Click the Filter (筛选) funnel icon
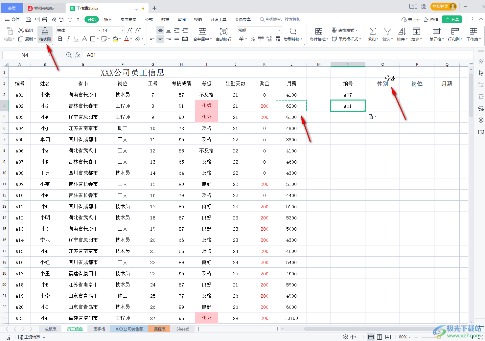485x341 pixels. 387,32
